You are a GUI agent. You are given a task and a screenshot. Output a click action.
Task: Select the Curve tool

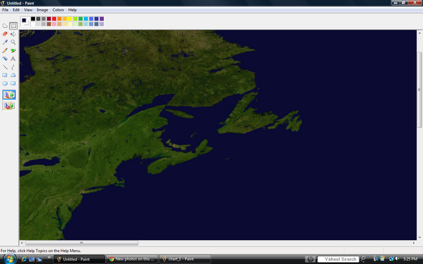point(13,67)
